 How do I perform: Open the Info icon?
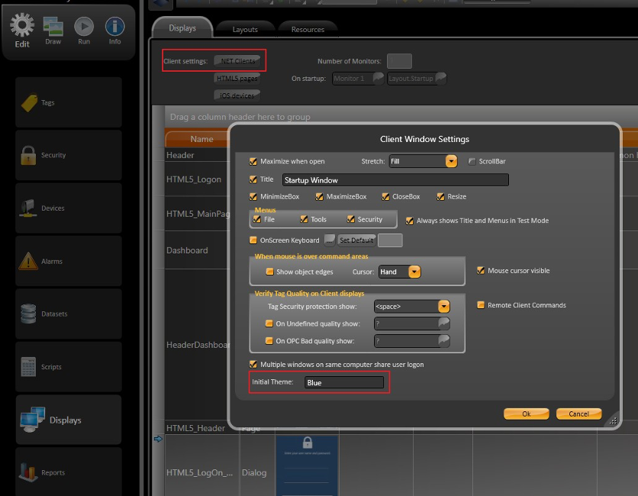(x=114, y=27)
